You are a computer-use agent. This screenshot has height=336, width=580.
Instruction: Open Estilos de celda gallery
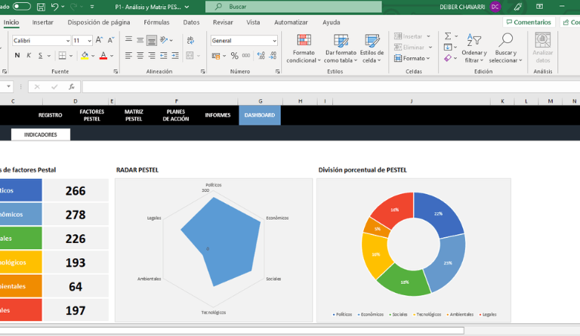[372, 48]
